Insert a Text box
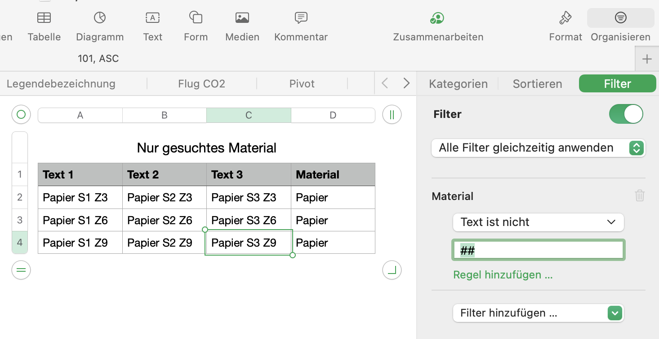The width and height of the screenshot is (659, 339). click(x=153, y=18)
